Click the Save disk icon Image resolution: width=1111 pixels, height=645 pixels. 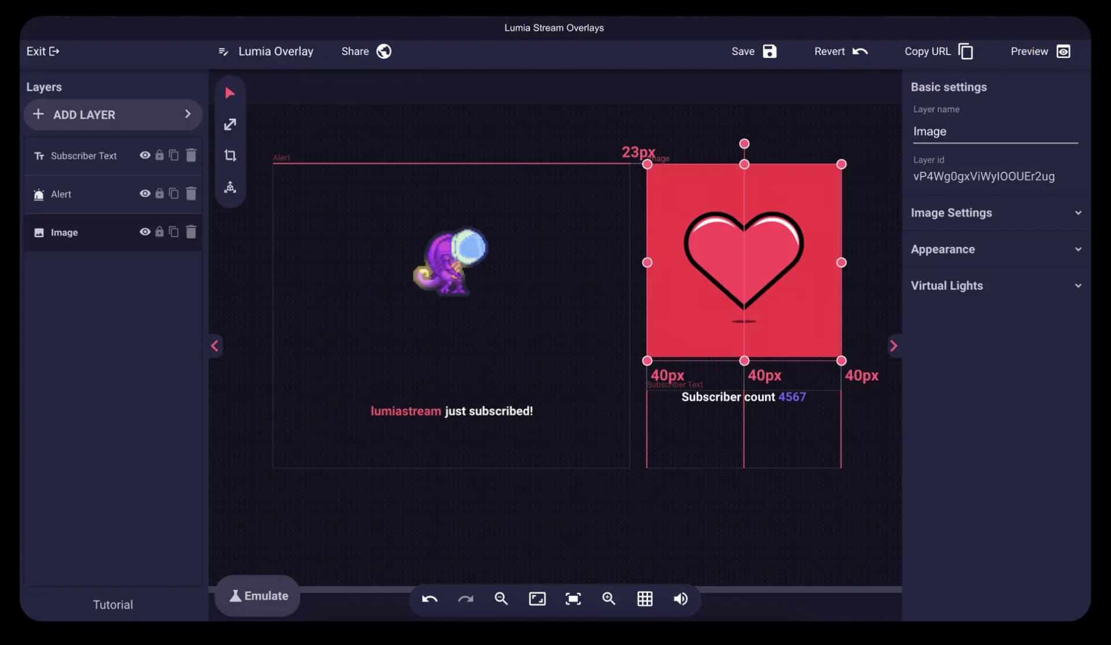coord(770,51)
